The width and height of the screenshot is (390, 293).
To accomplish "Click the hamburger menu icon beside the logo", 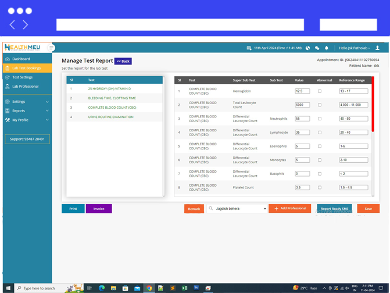I will coord(51,48).
